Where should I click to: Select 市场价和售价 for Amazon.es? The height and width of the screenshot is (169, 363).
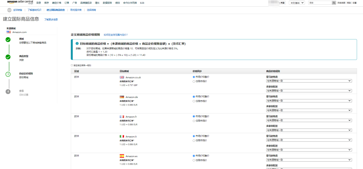pyautogui.click(x=194, y=156)
